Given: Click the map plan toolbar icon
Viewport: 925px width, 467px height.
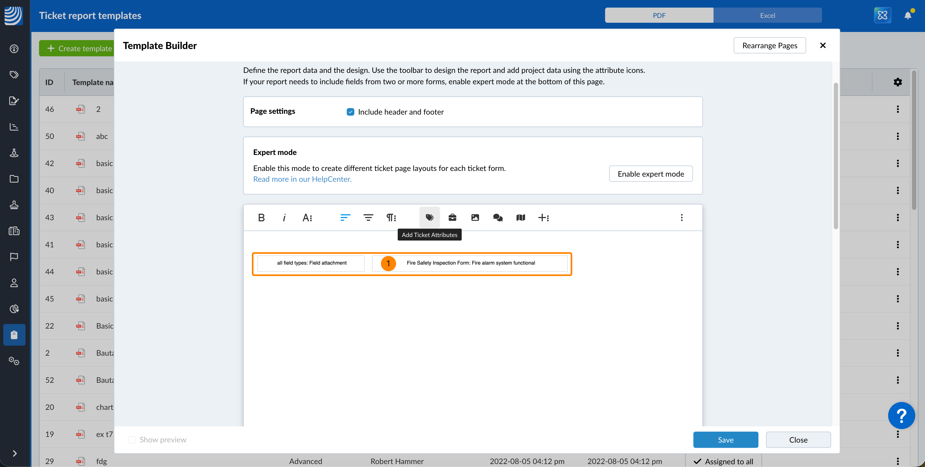Looking at the screenshot, I should pos(520,217).
